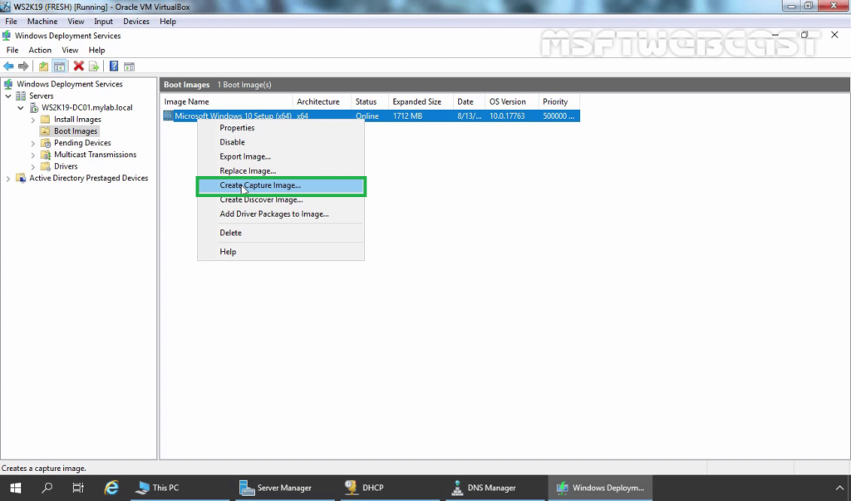This screenshot has height=501, width=851.
Task: Choose Delete from the context menu
Action: 281,233
